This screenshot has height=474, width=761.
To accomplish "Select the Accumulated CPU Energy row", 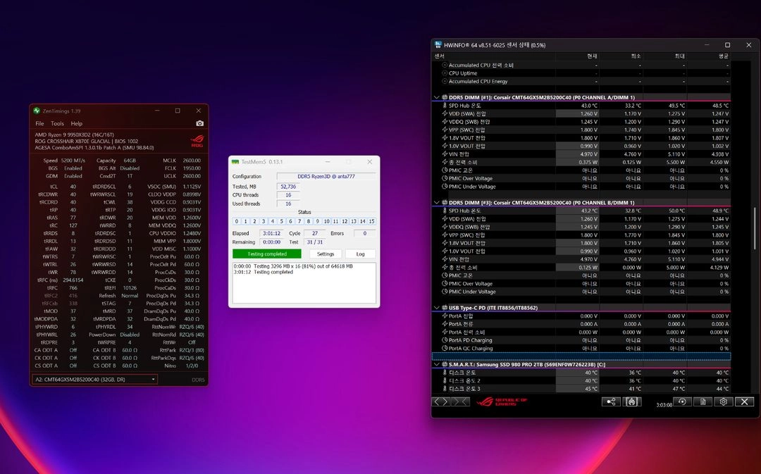I will point(581,82).
